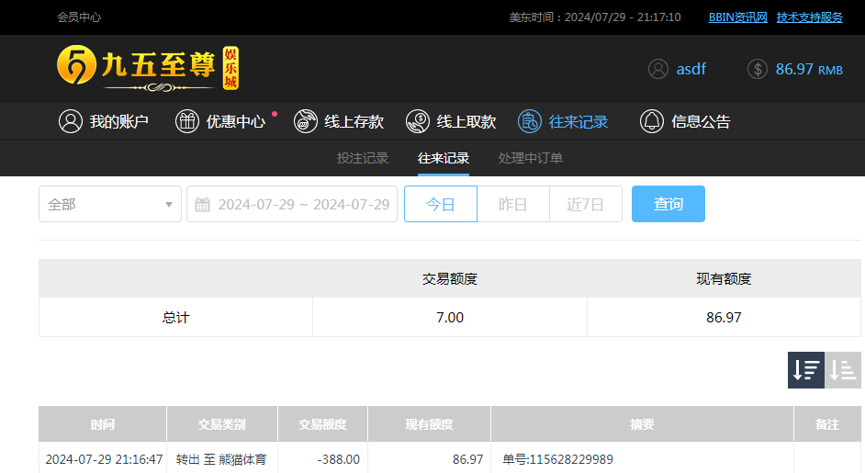Click the calendar icon in date field
The width and height of the screenshot is (865, 473).
[x=203, y=204]
